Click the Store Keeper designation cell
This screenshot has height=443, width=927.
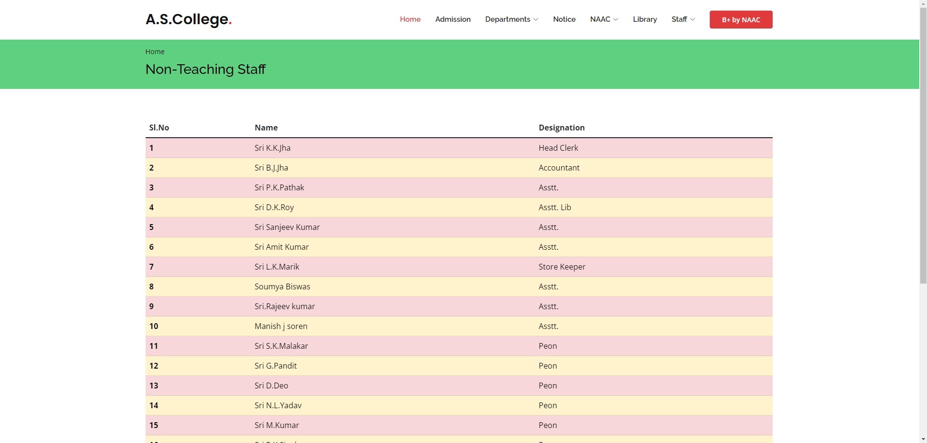point(562,267)
